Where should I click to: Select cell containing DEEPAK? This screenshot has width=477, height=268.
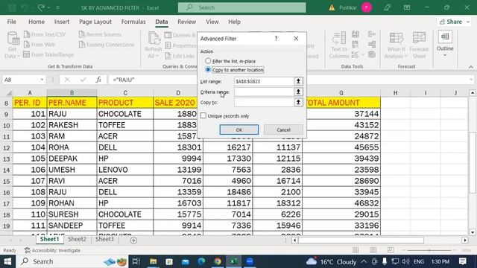tap(72, 159)
